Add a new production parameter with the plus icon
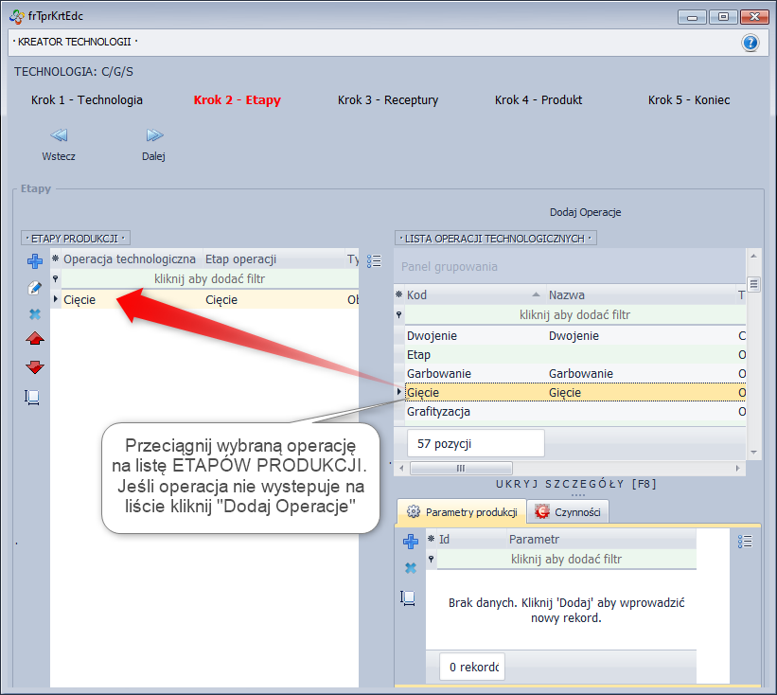The image size is (777, 695). click(x=411, y=542)
